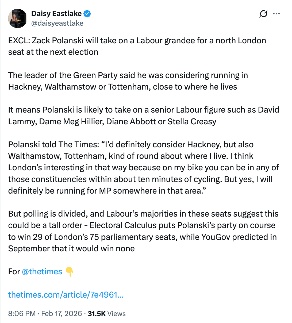Open the thetimes.com article link
This screenshot has height=323, width=292.
pyautogui.click(x=66, y=295)
